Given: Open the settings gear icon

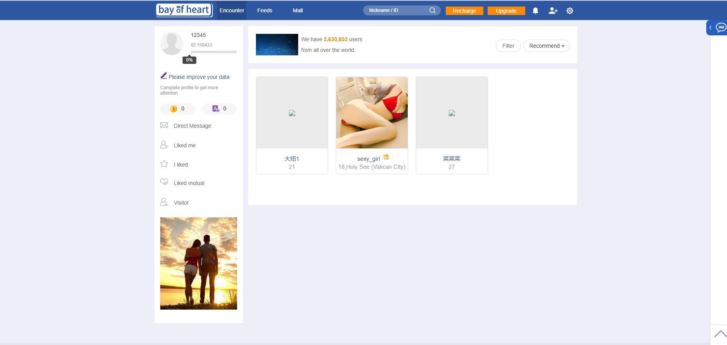Looking at the screenshot, I should click(570, 11).
